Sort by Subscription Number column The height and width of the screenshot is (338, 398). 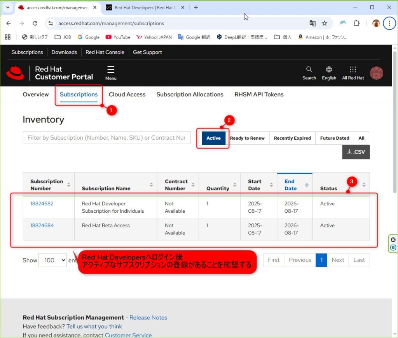point(68,185)
